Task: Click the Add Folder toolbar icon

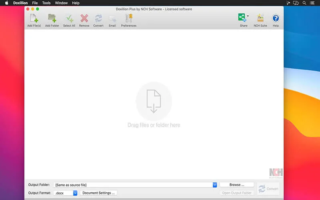Action: [x=52, y=18]
